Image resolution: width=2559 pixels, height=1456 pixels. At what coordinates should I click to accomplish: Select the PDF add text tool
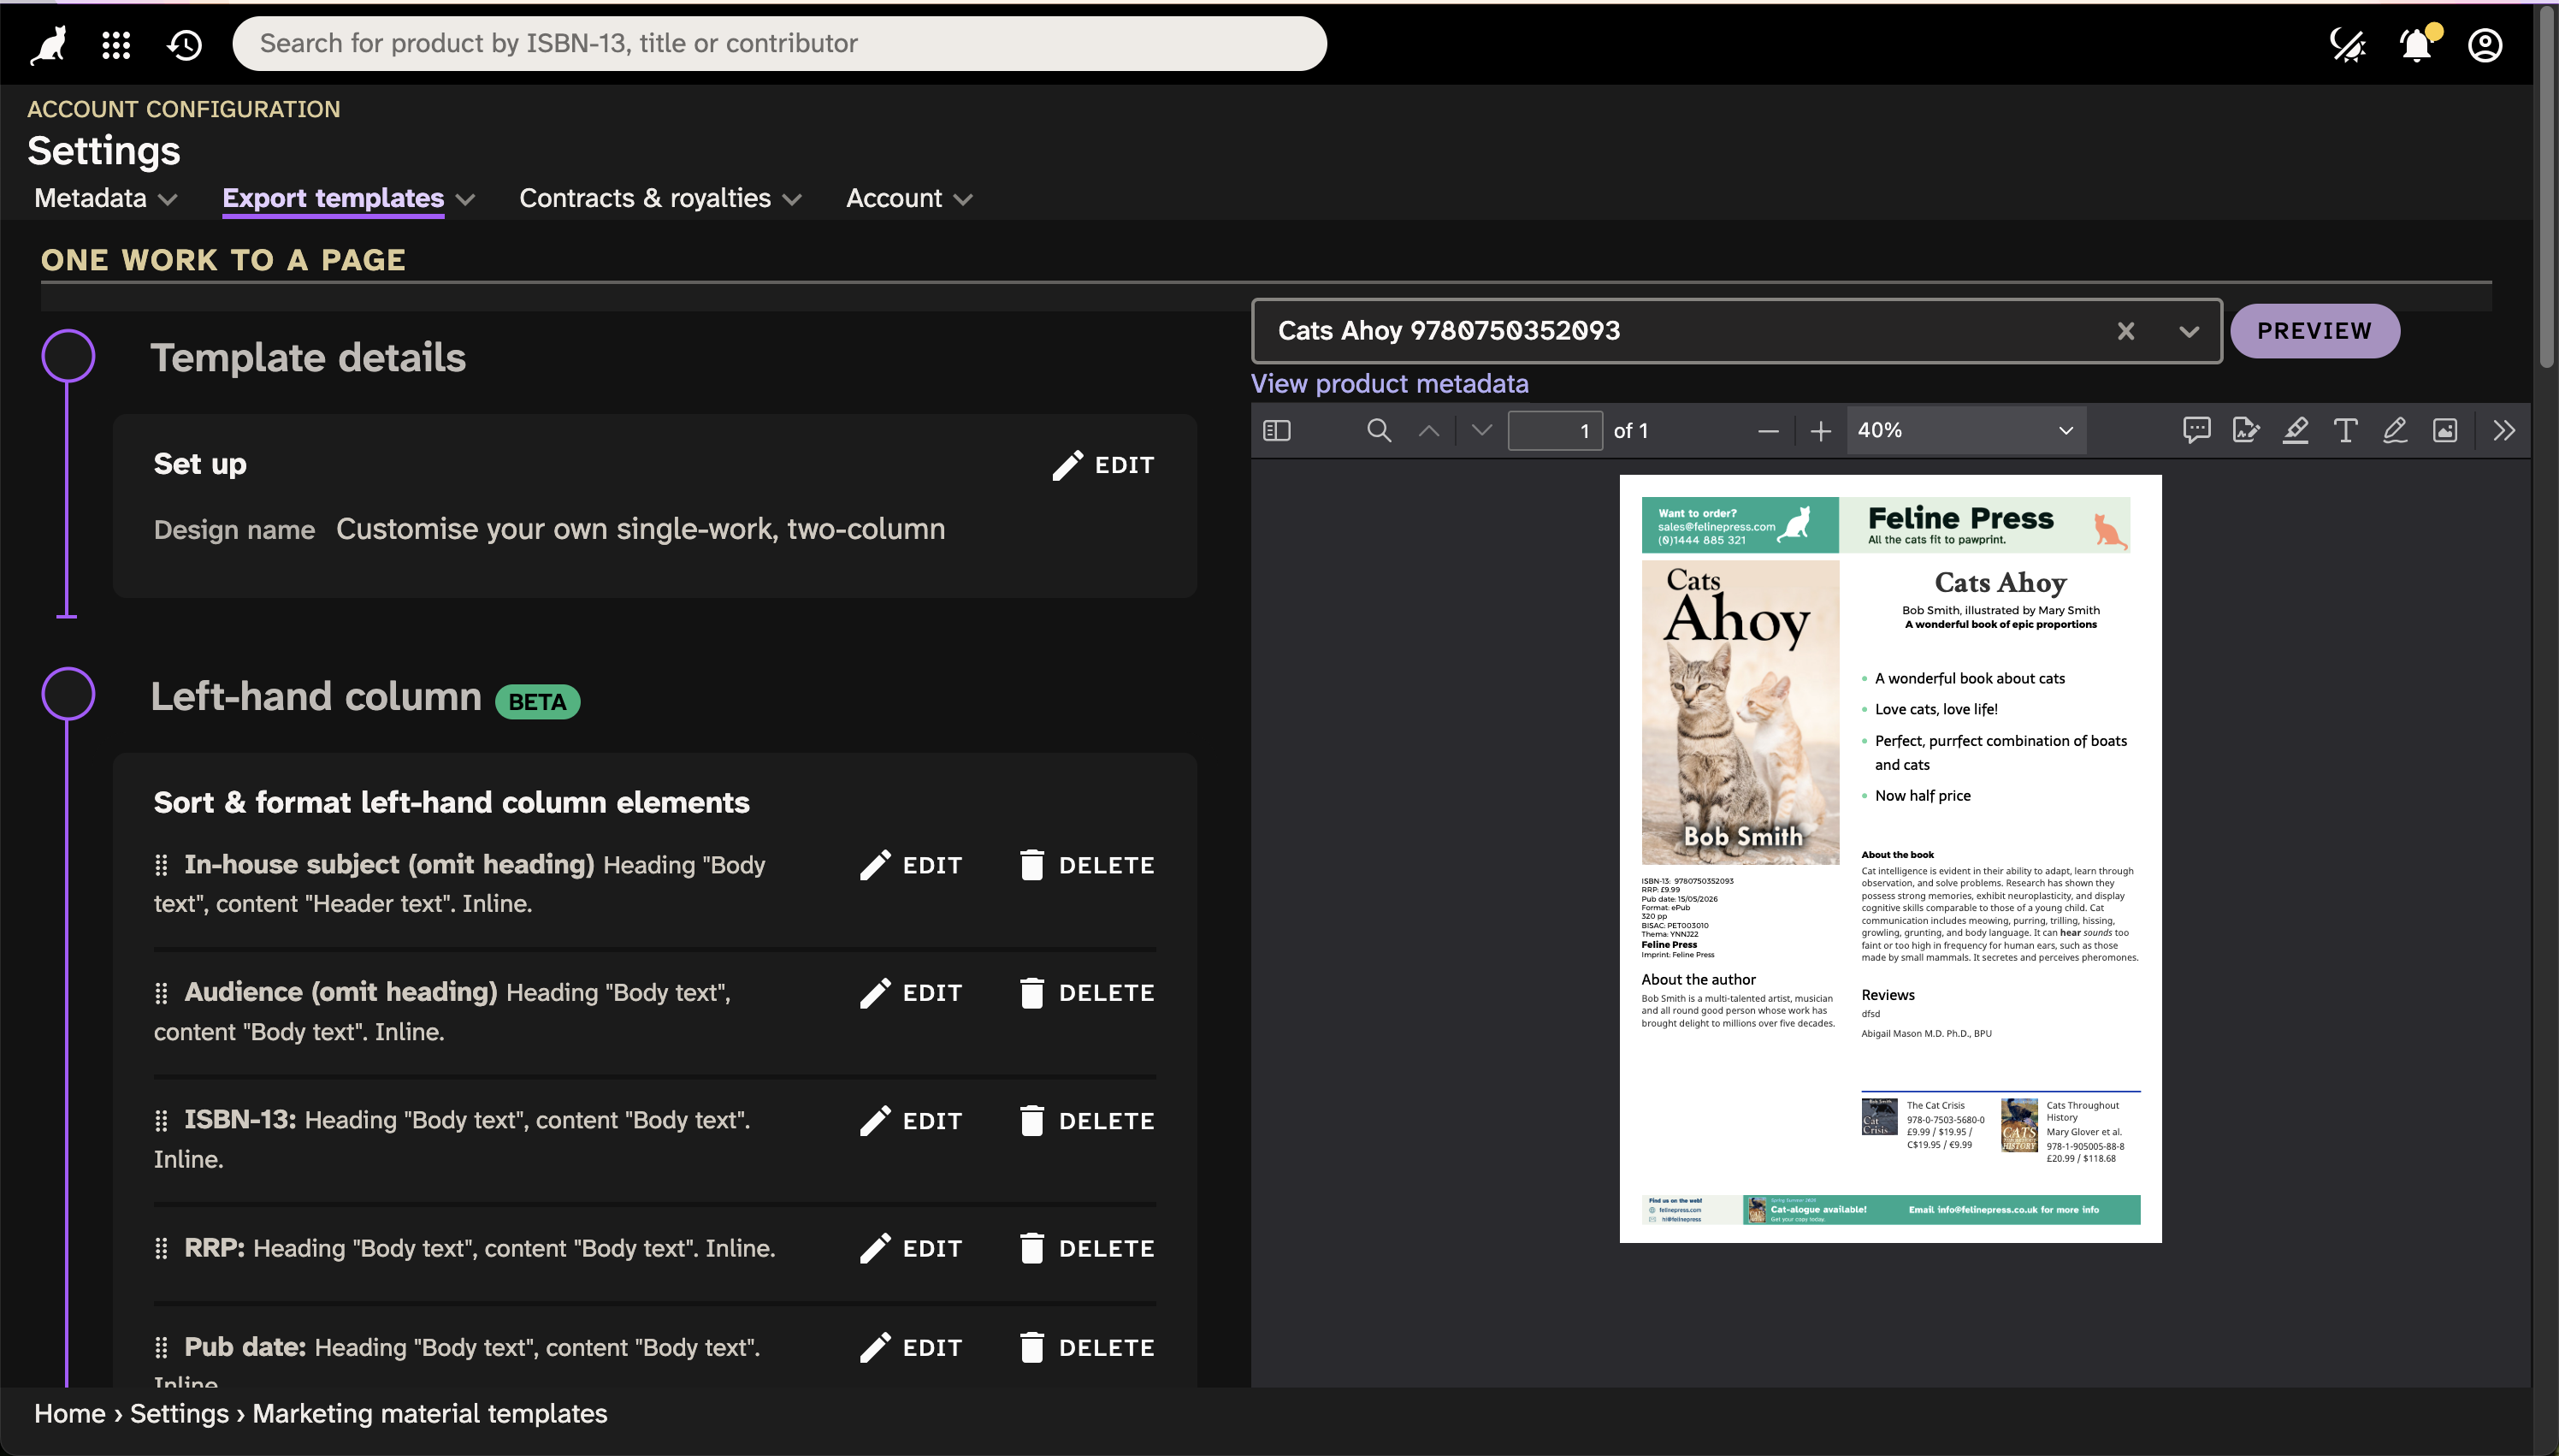[2345, 431]
